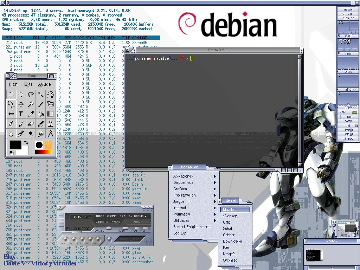This screenshot has width=360, height=270.
Task: Open the Fich. menu in Gimp
Action: pyautogui.click(x=14, y=84)
